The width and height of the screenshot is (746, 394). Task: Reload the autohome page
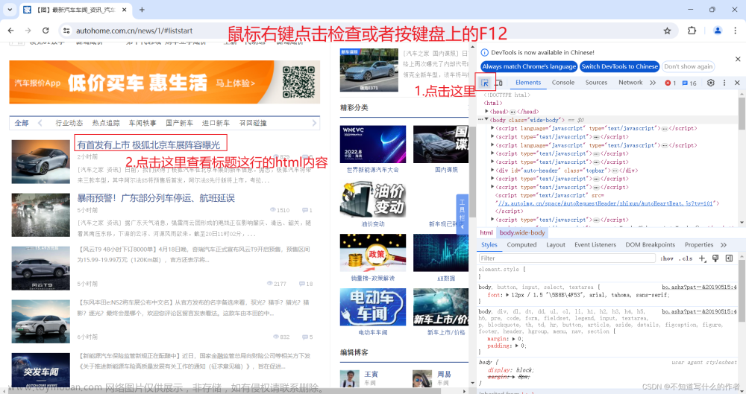coord(46,31)
